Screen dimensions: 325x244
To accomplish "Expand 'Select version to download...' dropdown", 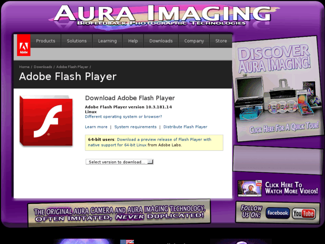I will (120, 162).
